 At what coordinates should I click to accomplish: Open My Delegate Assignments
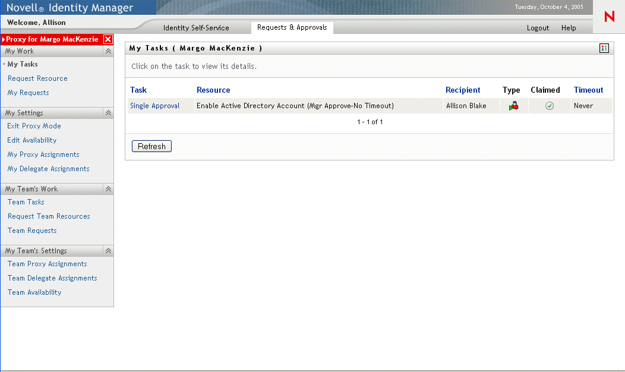pos(48,169)
